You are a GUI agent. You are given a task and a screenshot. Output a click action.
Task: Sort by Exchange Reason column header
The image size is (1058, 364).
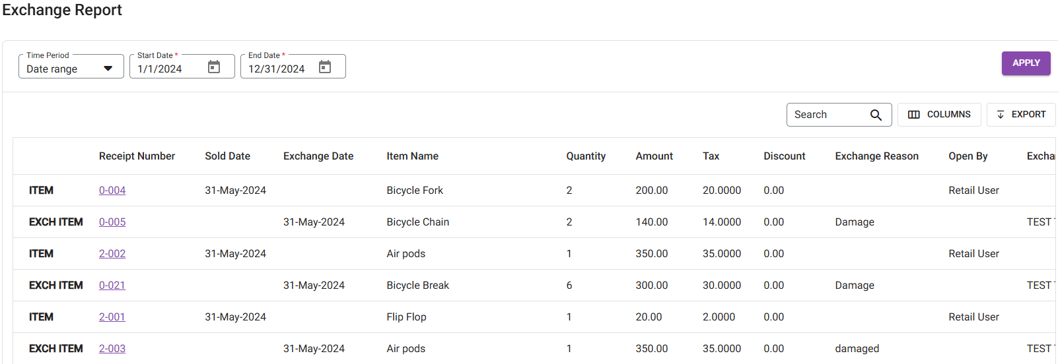pos(876,156)
